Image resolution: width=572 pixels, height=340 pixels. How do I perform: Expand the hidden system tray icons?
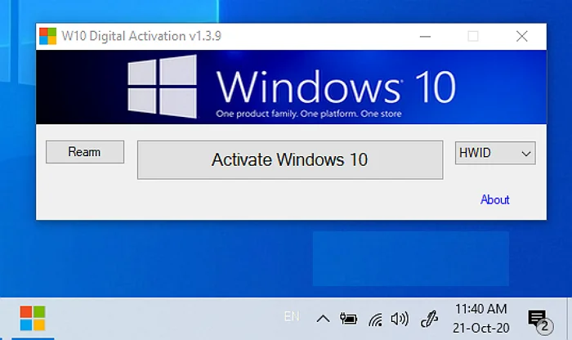pos(323,319)
